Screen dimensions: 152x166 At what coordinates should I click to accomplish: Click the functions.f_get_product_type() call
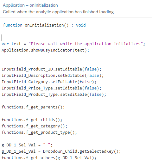pyautogui.click(x=39, y=132)
